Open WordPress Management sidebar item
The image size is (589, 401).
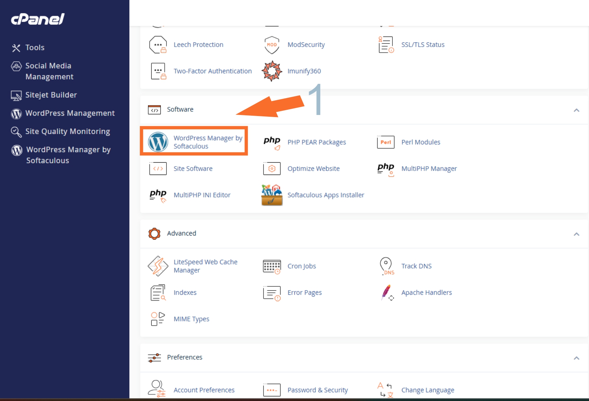coord(70,113)
